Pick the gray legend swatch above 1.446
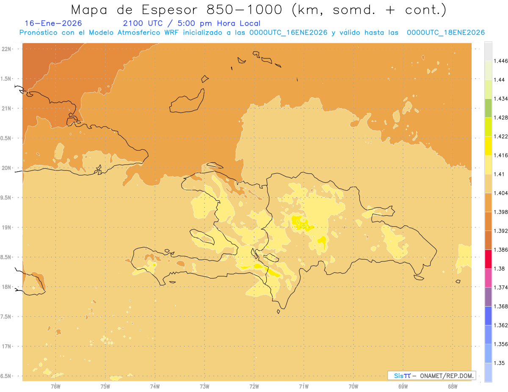 [488, 51]
